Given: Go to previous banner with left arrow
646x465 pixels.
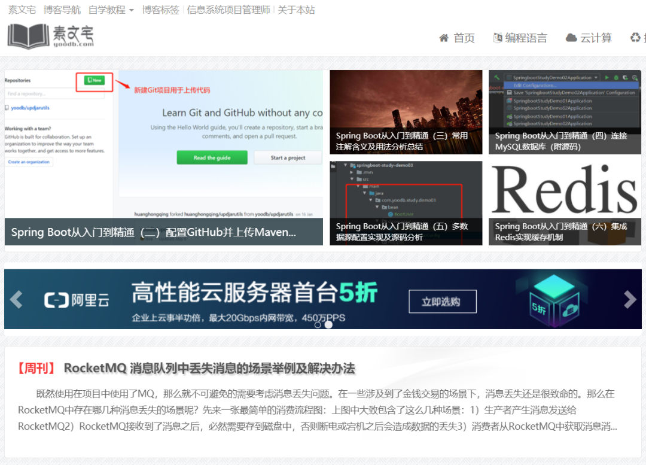Looking at the screenshot, I should point(16,299).
